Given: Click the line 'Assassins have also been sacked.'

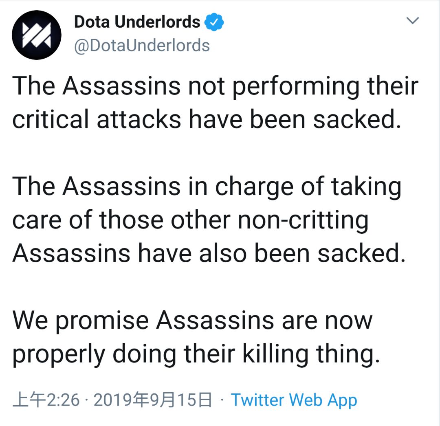Looking at the screenshot, I should click(x=209, y=253).
